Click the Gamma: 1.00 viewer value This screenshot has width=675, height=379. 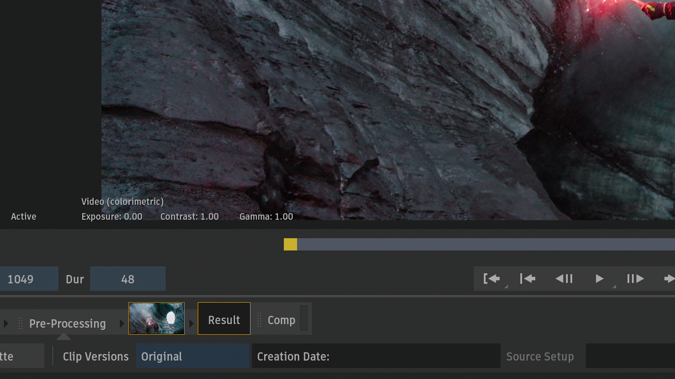coord(266,217)
